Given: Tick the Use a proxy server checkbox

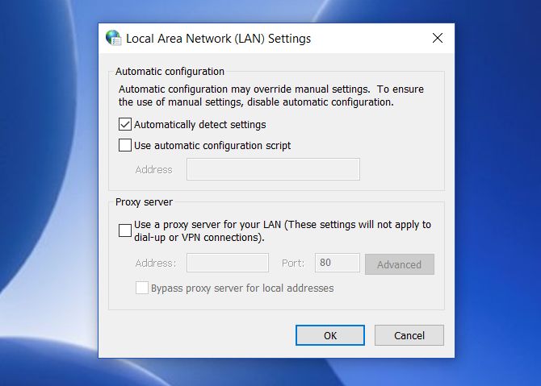Looking at the screenshot, I should 125,230.
